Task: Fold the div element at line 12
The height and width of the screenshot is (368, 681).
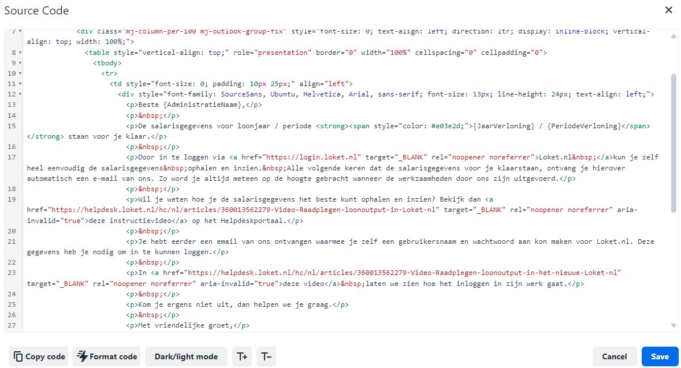Action: point(20,94)
